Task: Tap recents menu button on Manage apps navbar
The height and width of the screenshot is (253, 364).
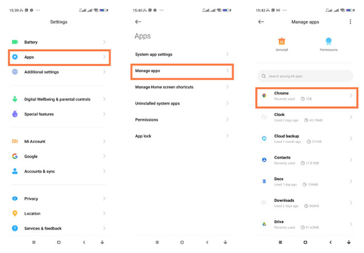Action: click(x=281, y=242)
